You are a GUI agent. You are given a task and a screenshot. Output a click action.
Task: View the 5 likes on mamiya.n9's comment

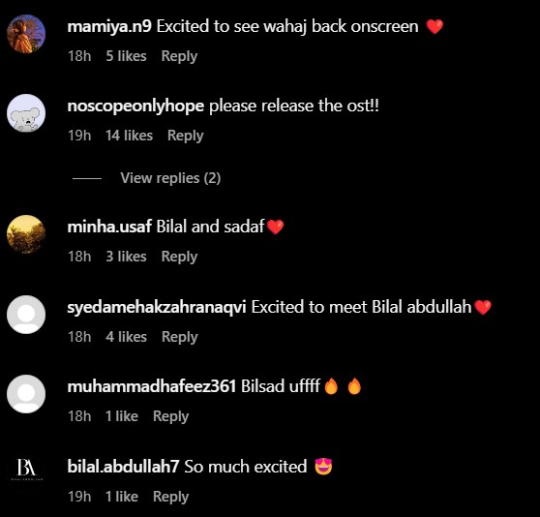pos(126,56)
